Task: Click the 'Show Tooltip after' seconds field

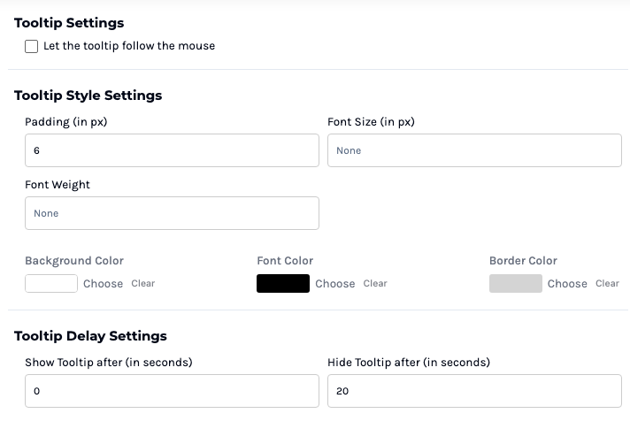Action: coord(172,391)
